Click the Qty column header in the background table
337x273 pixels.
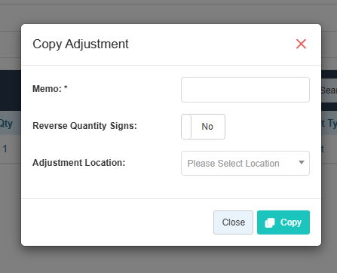point(6,124)
